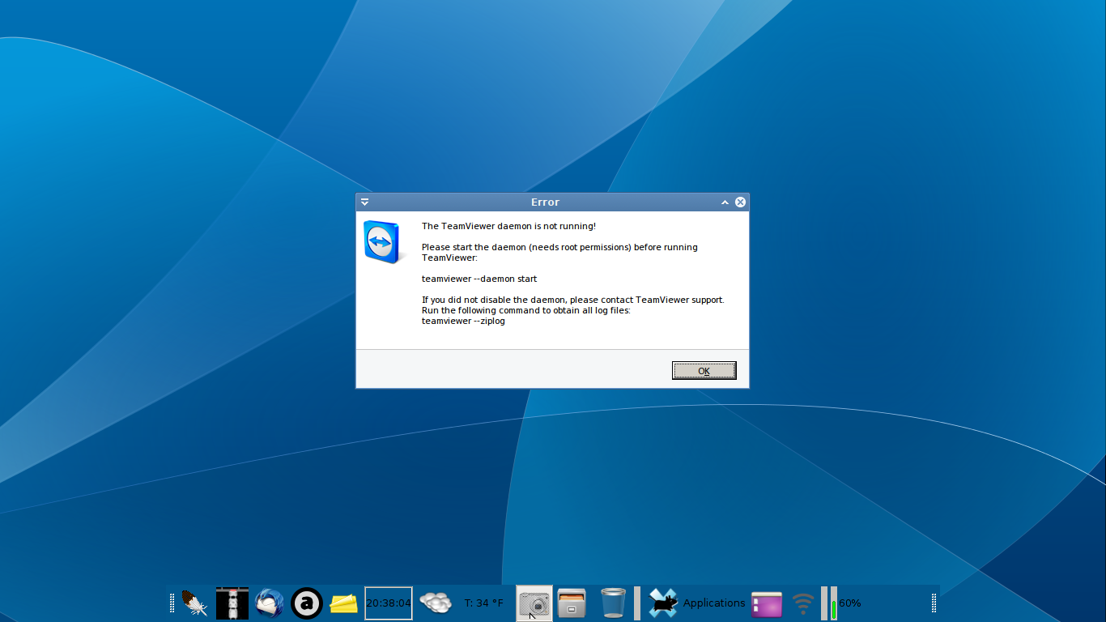Click the T: 34 °F temperature reading
Screen dimensions: 1106x622
point(484,603)
